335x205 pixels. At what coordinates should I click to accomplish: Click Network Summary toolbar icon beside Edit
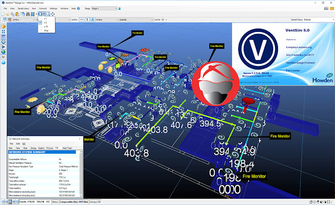point(24,144)
